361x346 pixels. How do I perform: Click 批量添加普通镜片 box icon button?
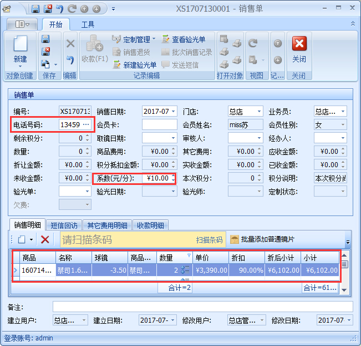(x=235, y=239)
